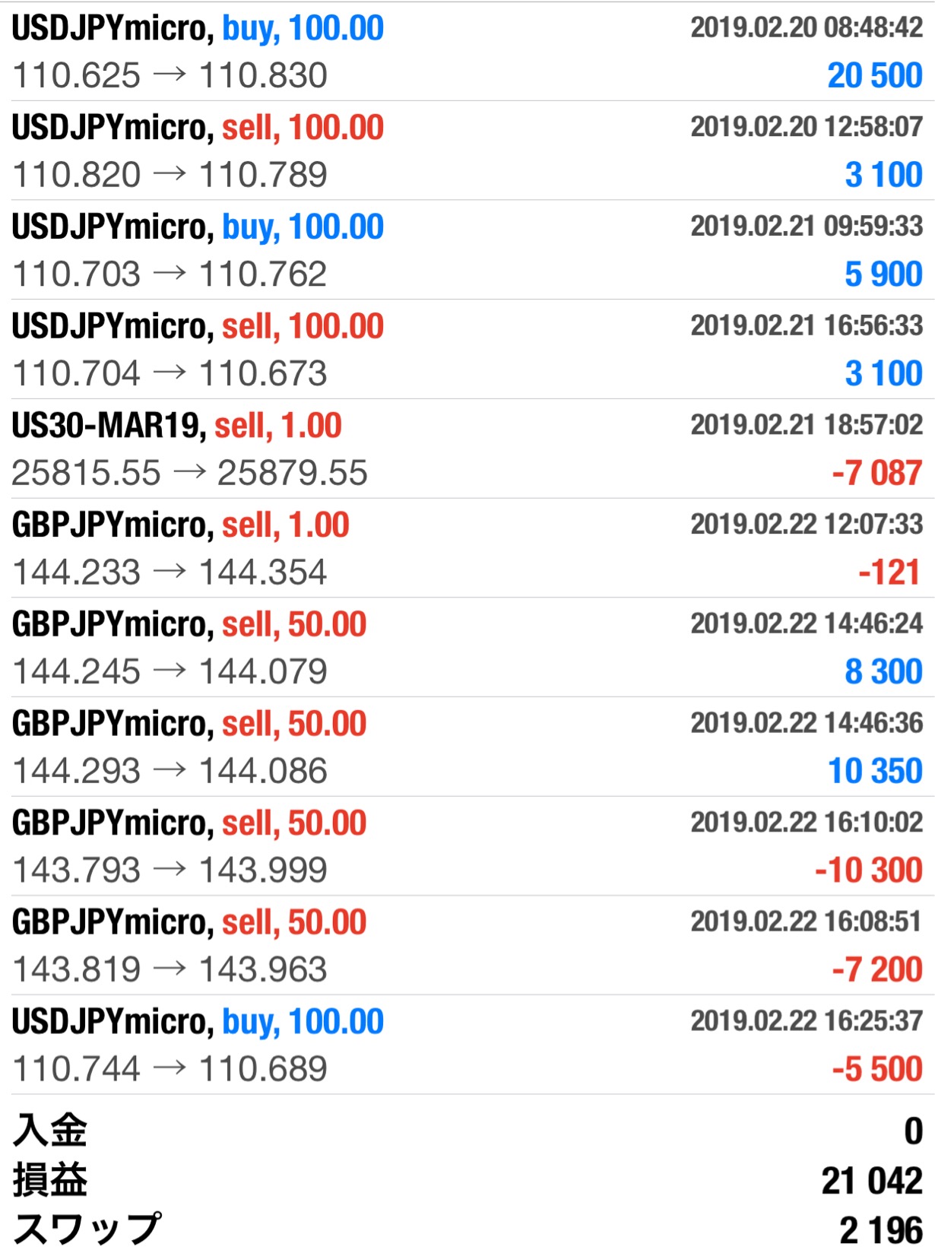The width and height of the screenshot is (935, 1253).
Task: Open GBPJPYmicro sell 1.00 trade losing -121
Action: pyautogui.click(x=467, y=548)
